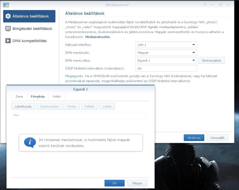The image size is (239, 190).
Task: Click the Megjegyzés note label
Action: (x=74, y=76)
